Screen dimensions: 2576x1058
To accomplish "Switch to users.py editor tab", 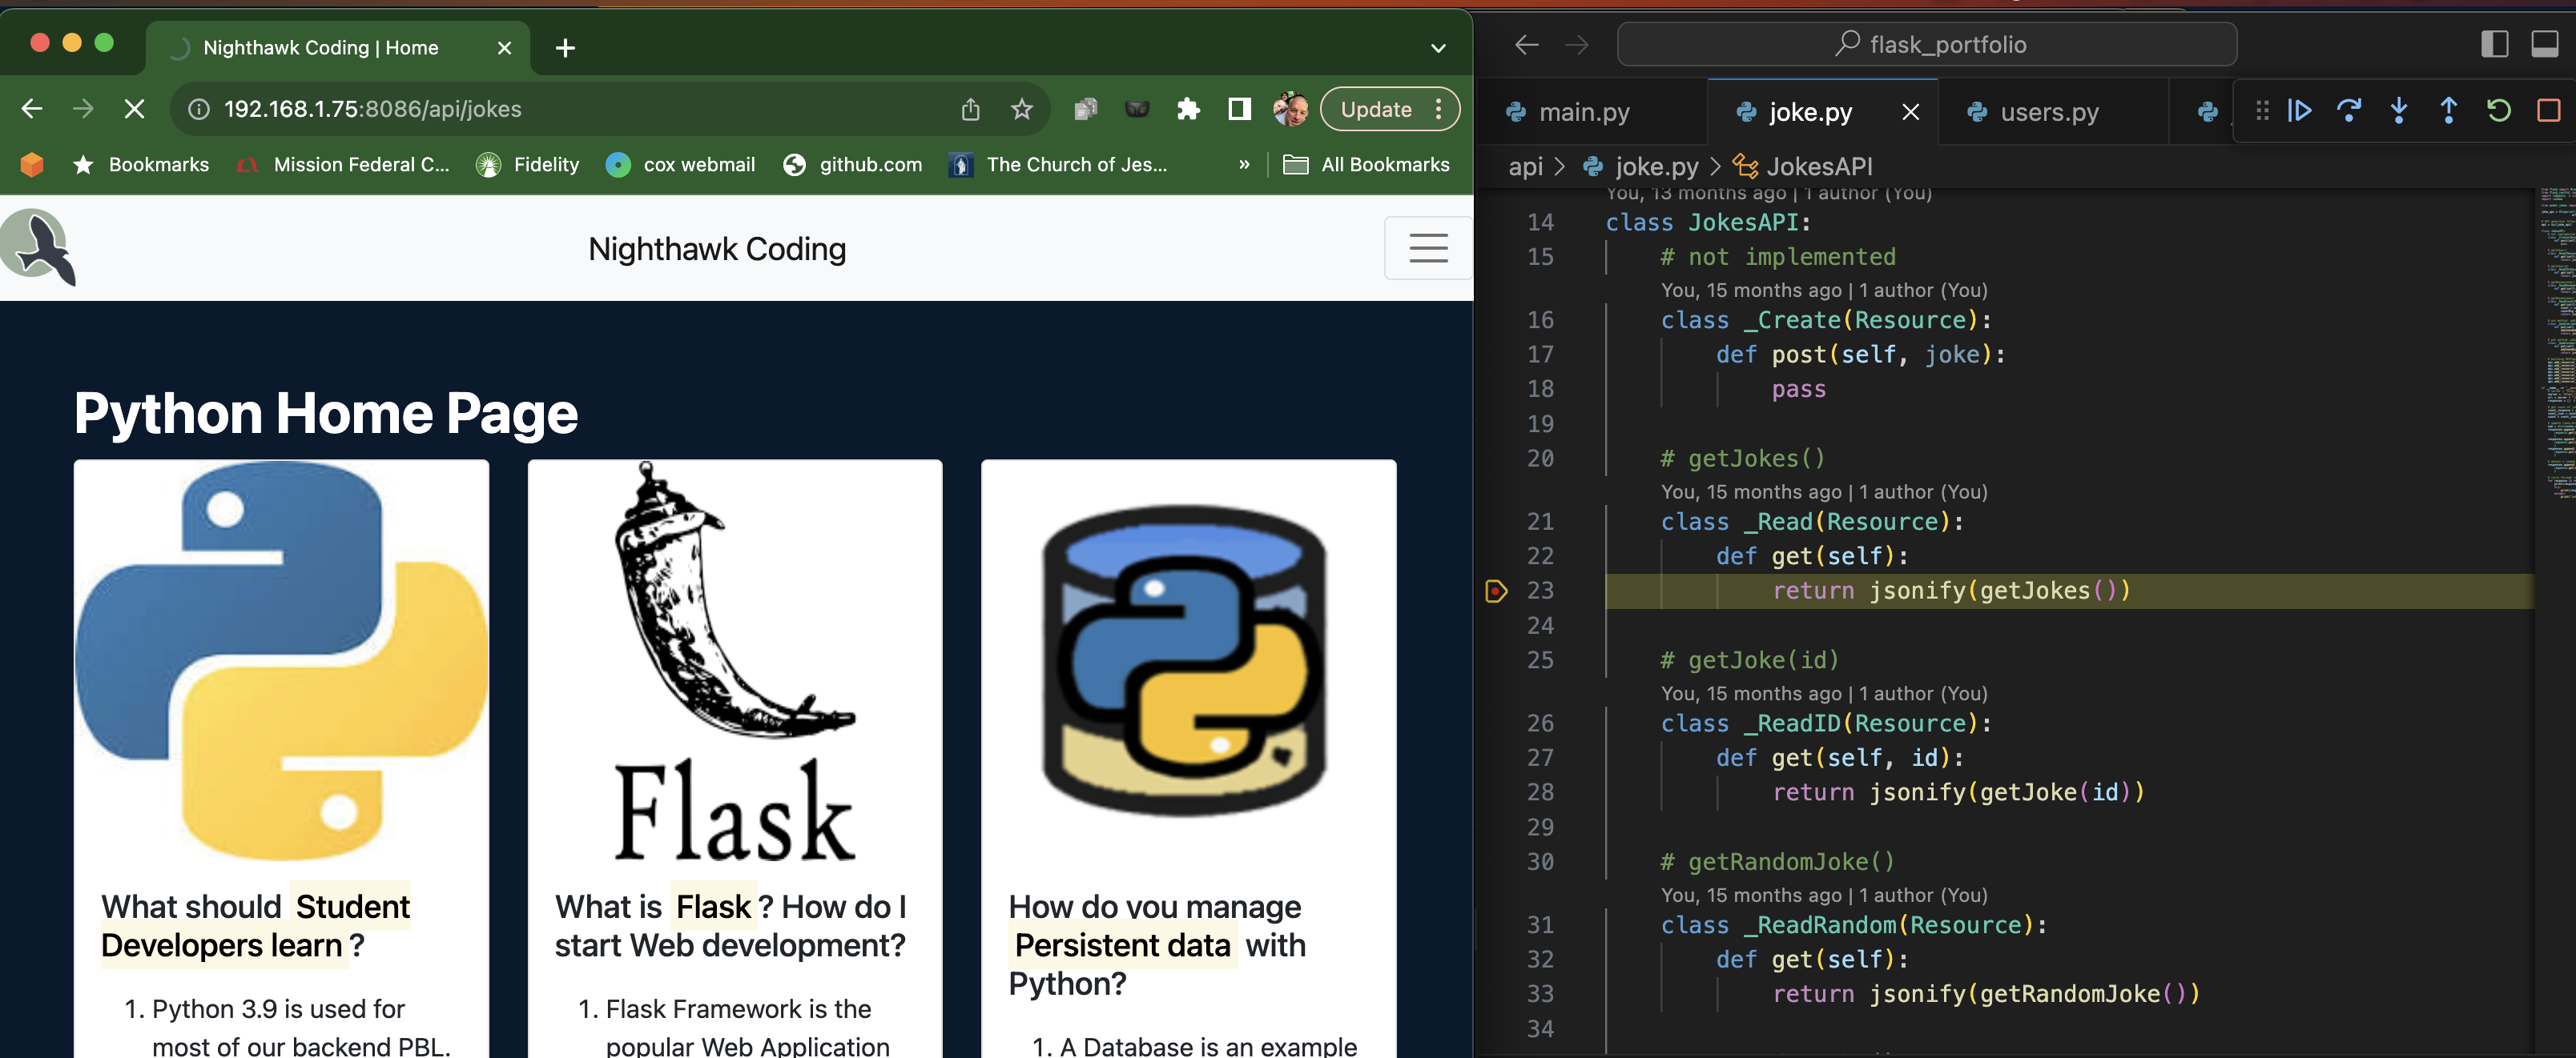I will (x=2049, y=112).
